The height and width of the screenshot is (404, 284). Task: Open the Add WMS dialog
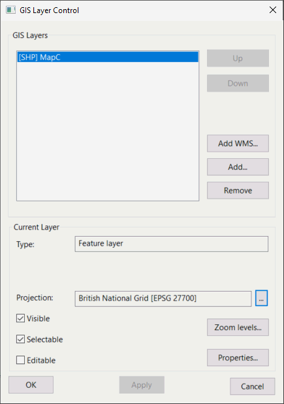238,143
